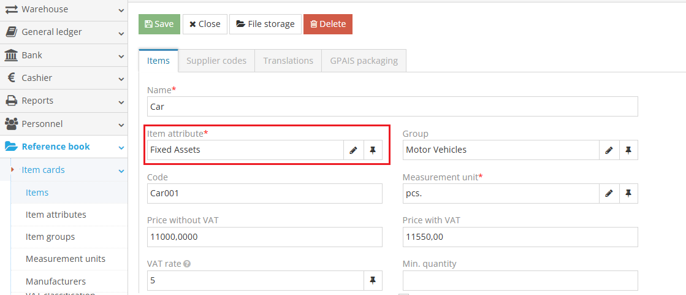Click the pin icon beside Fixed Assets field
This screenshot has height=295, width=686.
[x=373, y=150]
